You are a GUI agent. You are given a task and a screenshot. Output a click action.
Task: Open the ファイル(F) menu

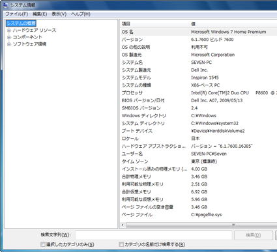[16, 14]
